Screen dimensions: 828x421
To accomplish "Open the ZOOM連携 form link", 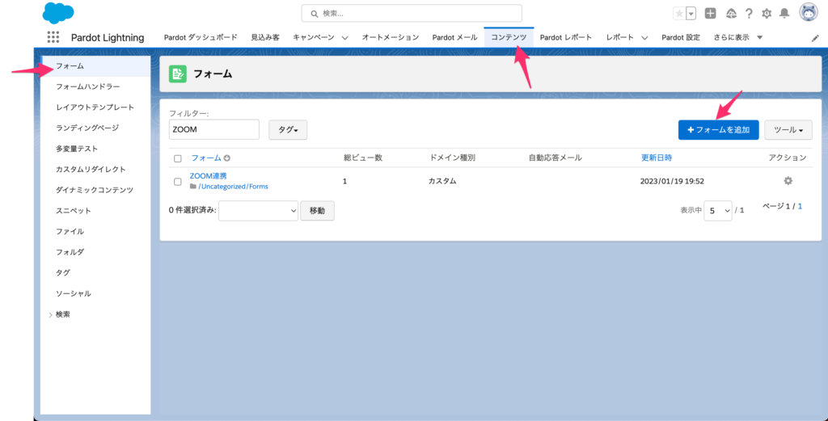I will point(209,176).
